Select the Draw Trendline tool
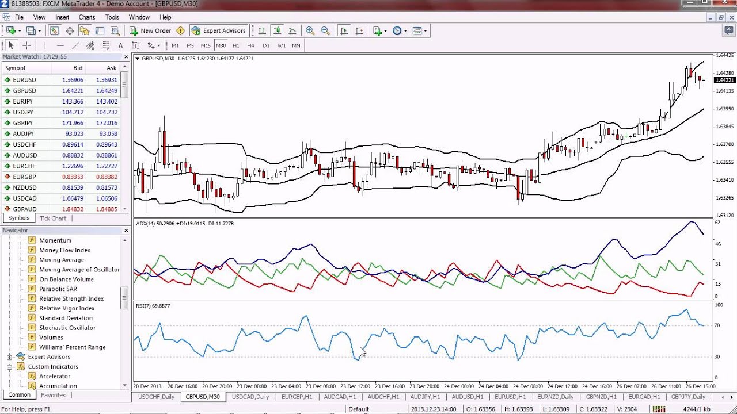Viewport: 737px width, 414px height. coord(75,45)
